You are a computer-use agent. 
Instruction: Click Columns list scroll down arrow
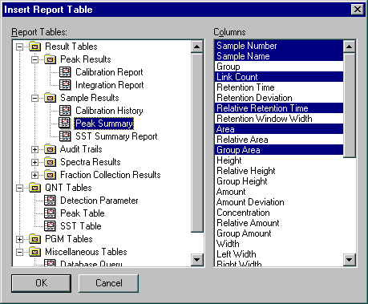point(349,259)
